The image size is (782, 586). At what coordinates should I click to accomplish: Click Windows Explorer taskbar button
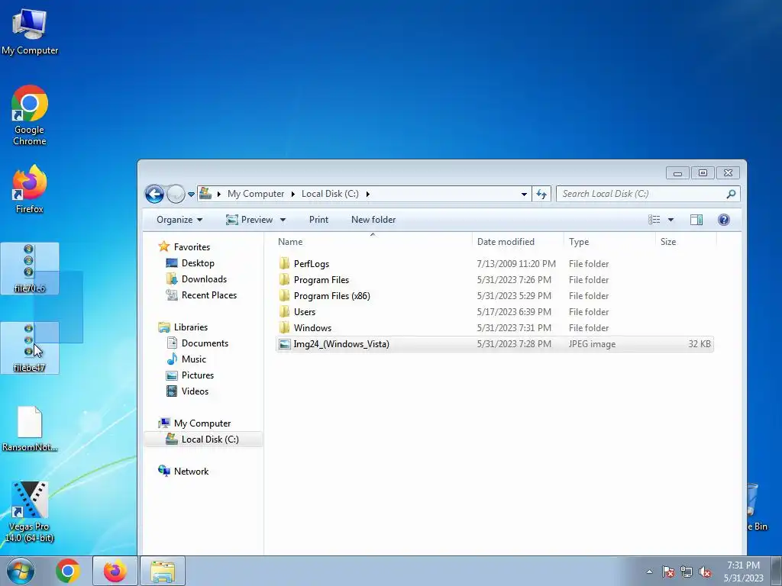click(163, 571)
